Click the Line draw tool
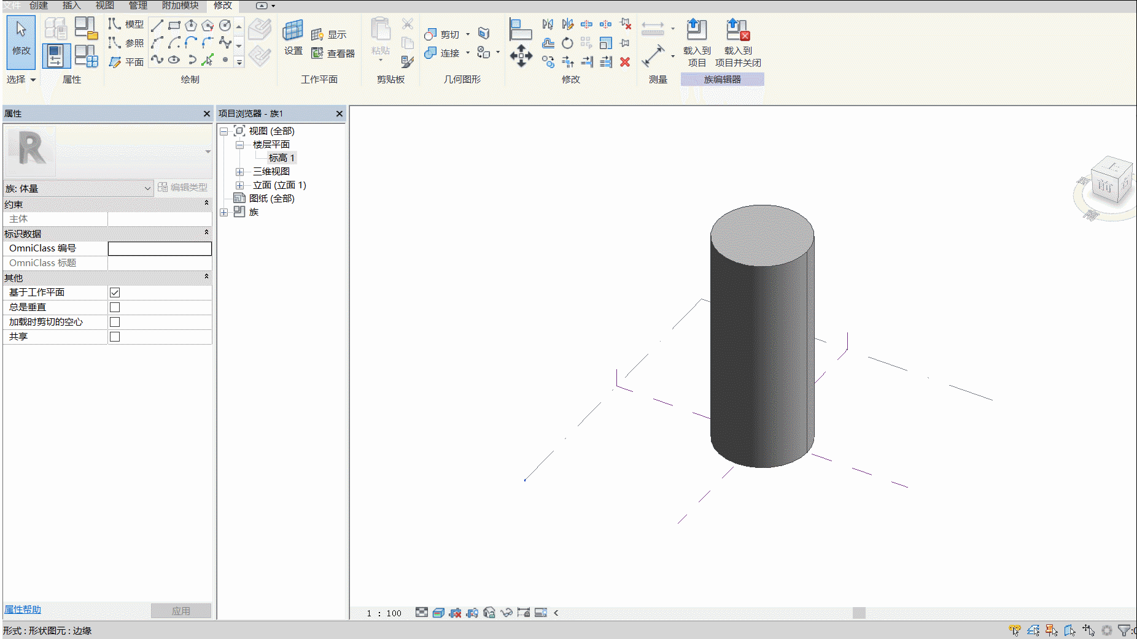The height and width of the screenshot is (639, 1137). point(157,25)
